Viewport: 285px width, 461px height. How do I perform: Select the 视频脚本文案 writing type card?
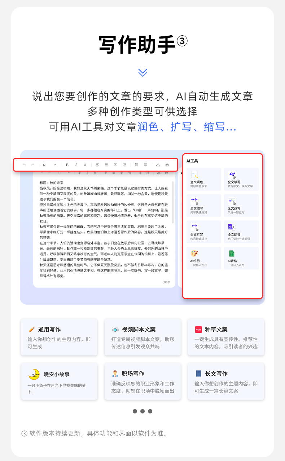142,337
